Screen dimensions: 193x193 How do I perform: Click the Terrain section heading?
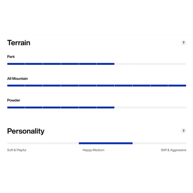click(x=19, y=43)
